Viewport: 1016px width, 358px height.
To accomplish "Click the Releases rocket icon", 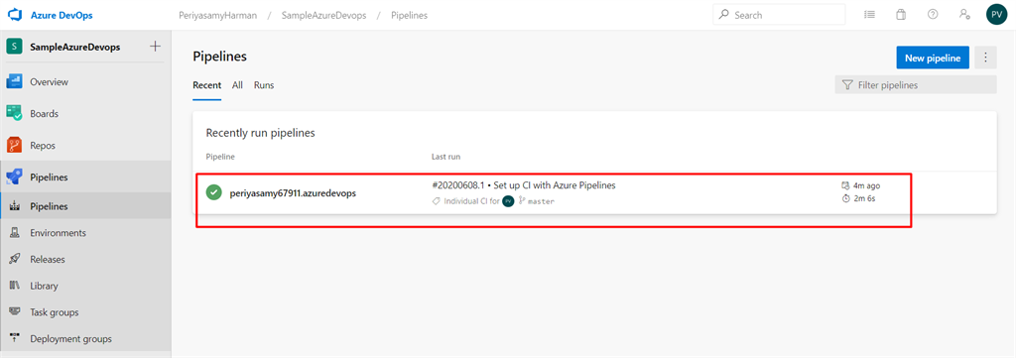I will 14,260.
